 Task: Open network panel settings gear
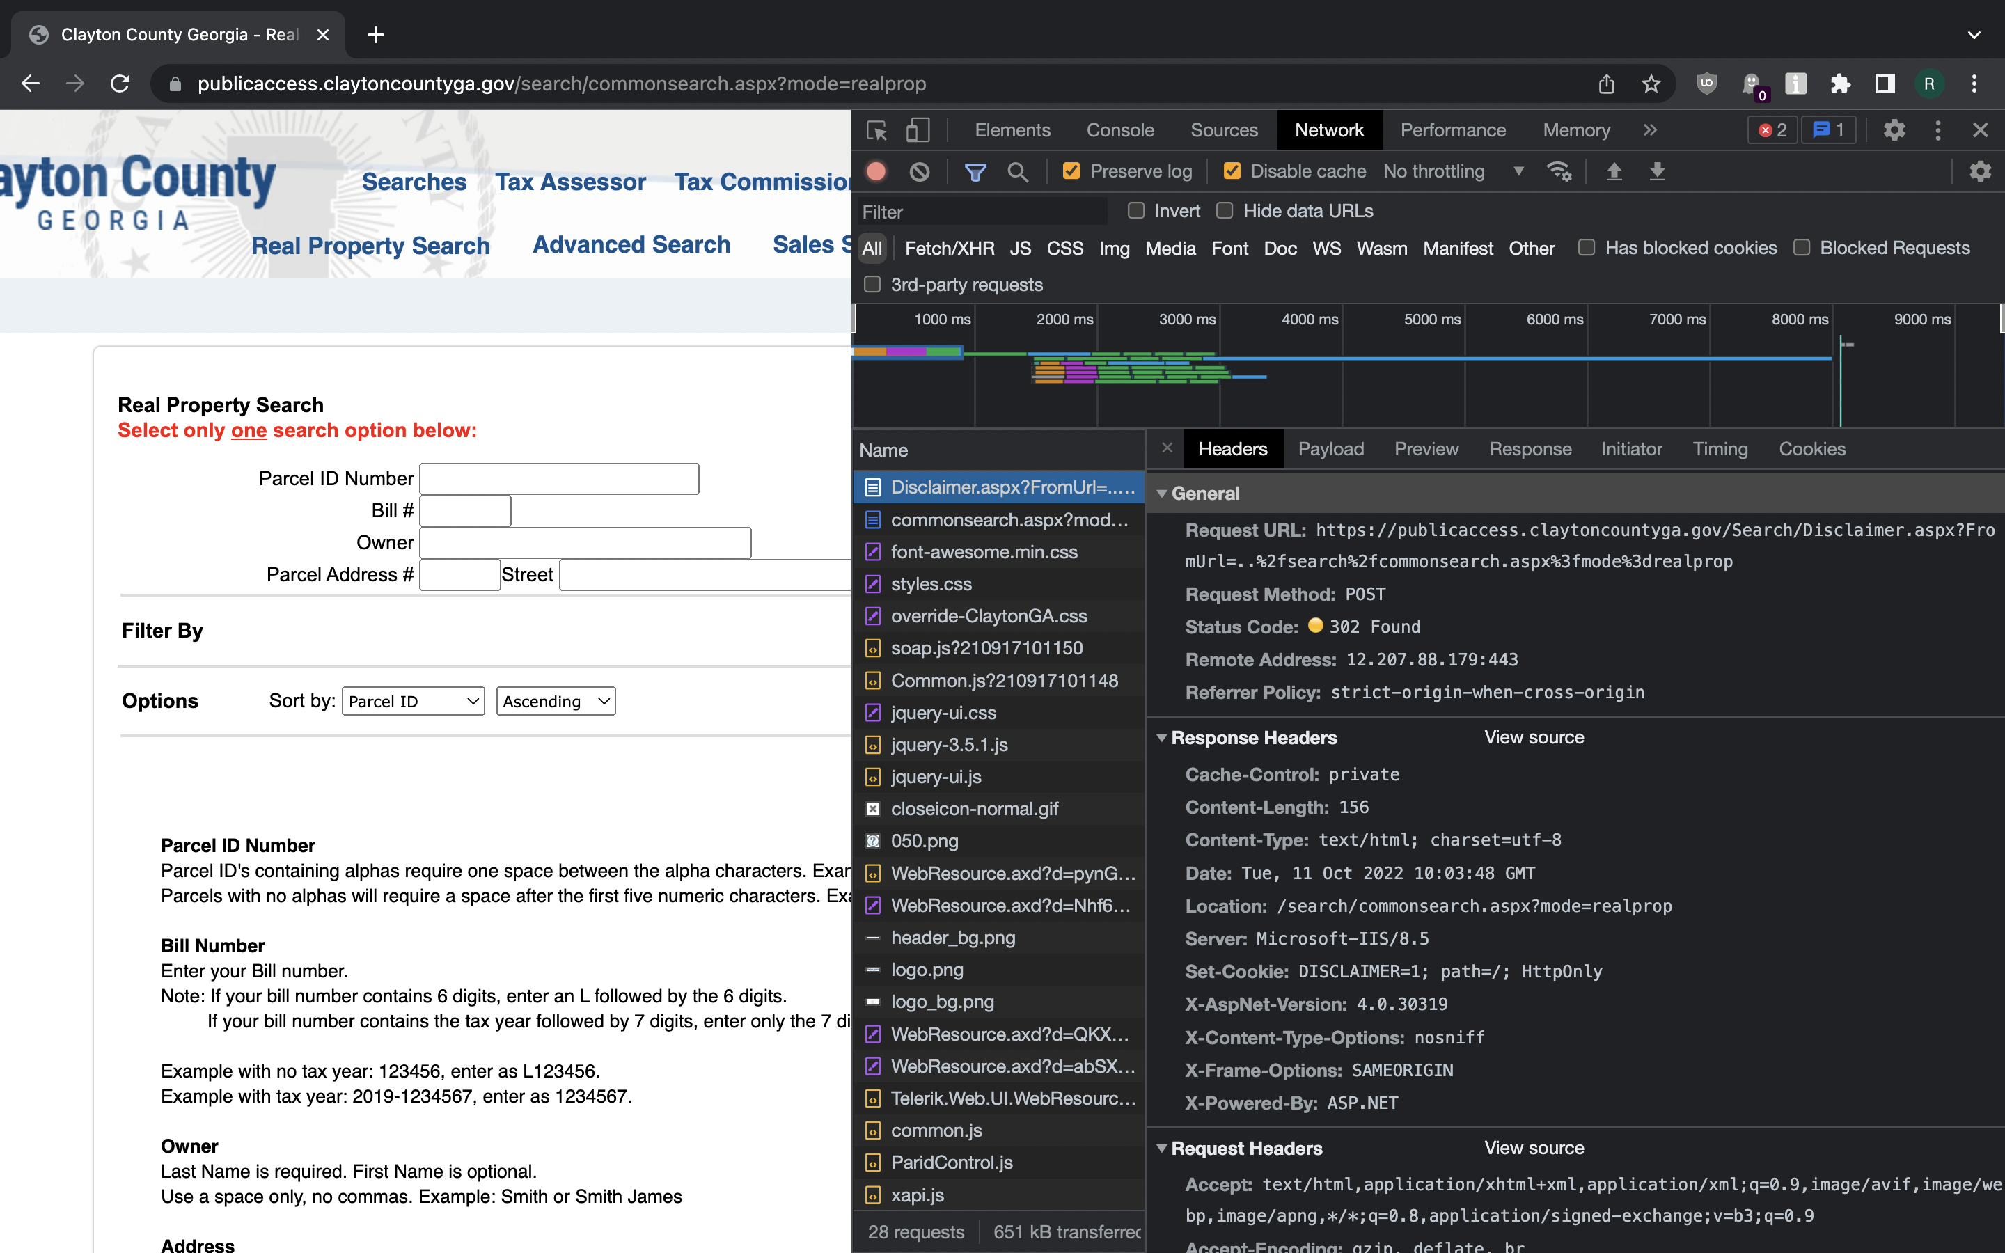click(x=1979, y=171)
